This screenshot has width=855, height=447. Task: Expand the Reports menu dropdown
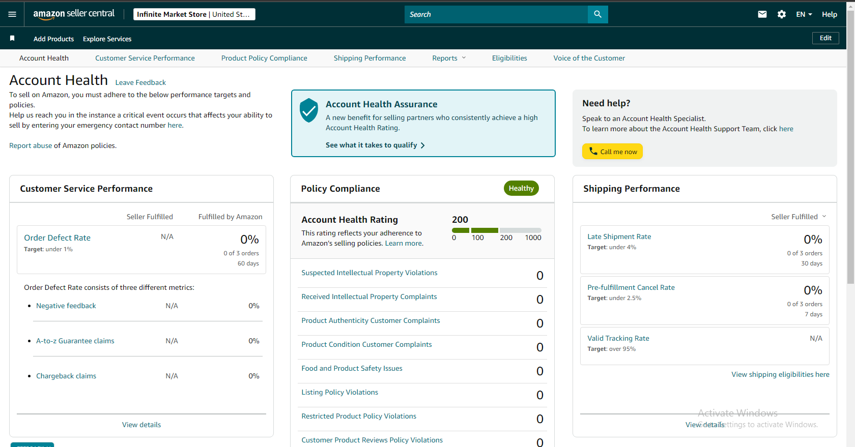449,58
